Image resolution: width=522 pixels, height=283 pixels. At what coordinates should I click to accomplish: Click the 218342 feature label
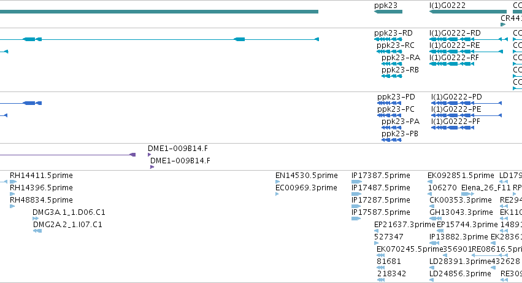click(391, 274)
